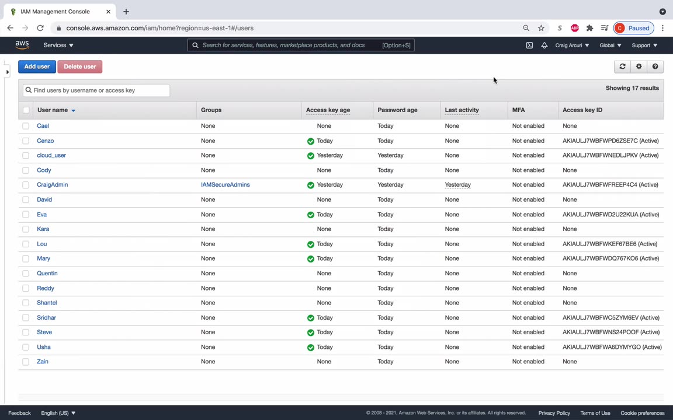Open table settings gear icon
Viewport: 673px width, 420px height.
pyautogui.click(x=639, y=66)
